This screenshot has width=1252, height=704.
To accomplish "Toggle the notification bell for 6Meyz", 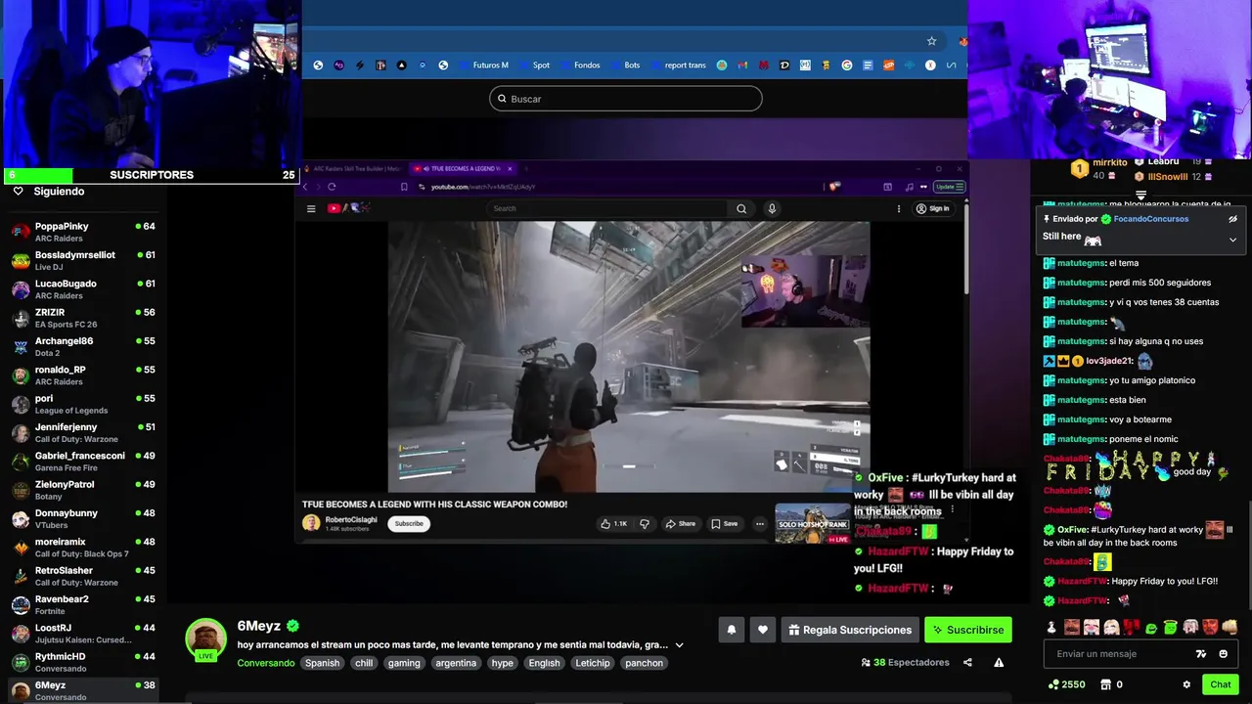I will [731, 630].
